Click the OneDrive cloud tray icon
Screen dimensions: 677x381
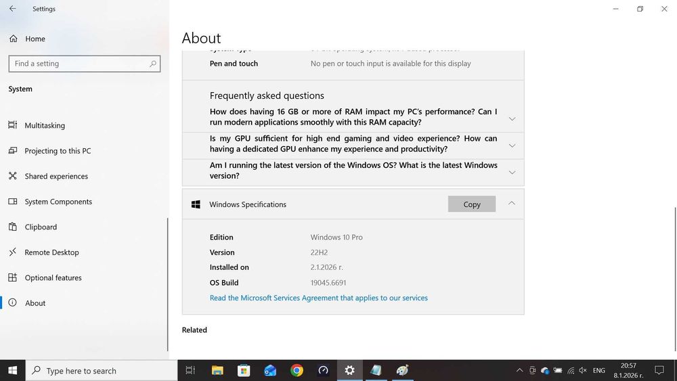click(545, 370)
